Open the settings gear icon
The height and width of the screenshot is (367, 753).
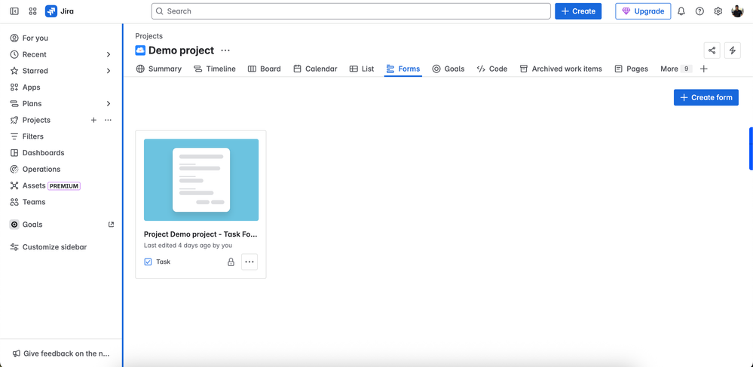point(718,11)
